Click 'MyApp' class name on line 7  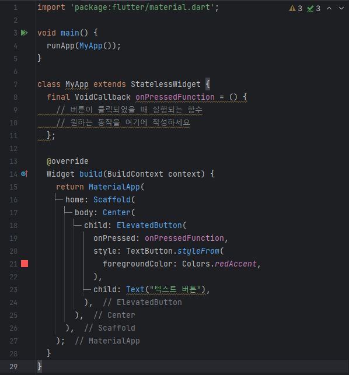pos(77,84)
